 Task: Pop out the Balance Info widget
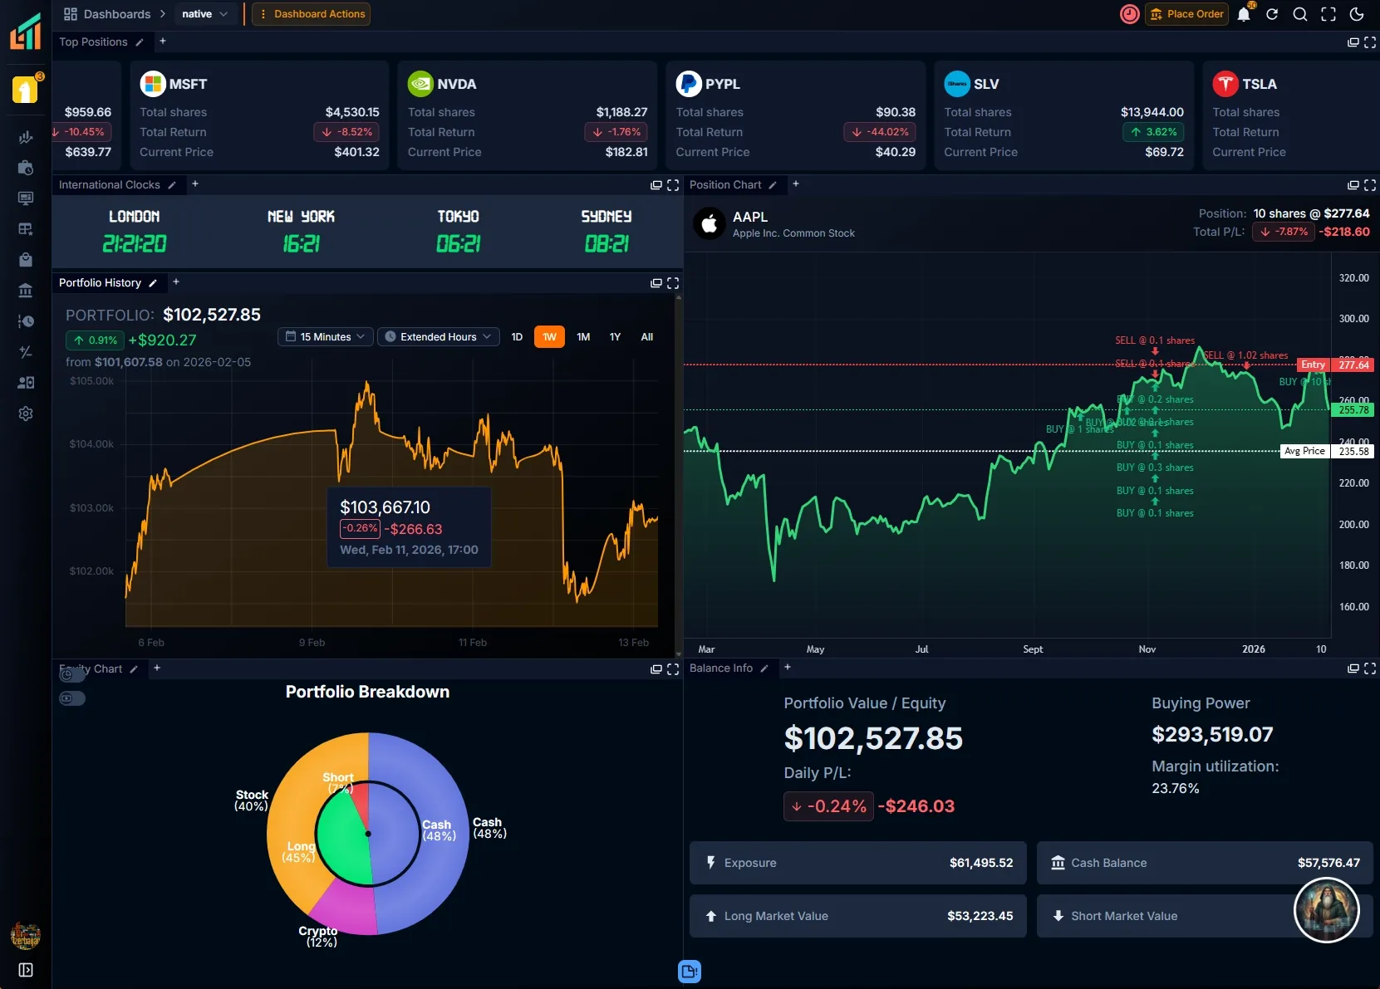tap(1353, 668)
